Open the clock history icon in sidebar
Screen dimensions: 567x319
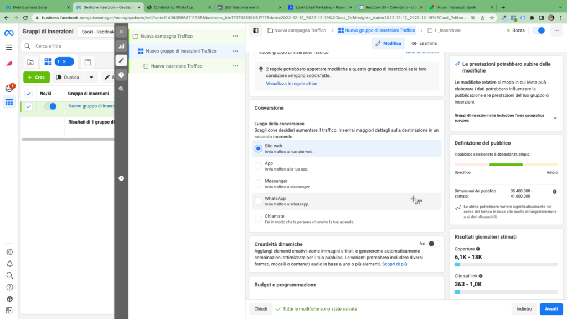121,74
